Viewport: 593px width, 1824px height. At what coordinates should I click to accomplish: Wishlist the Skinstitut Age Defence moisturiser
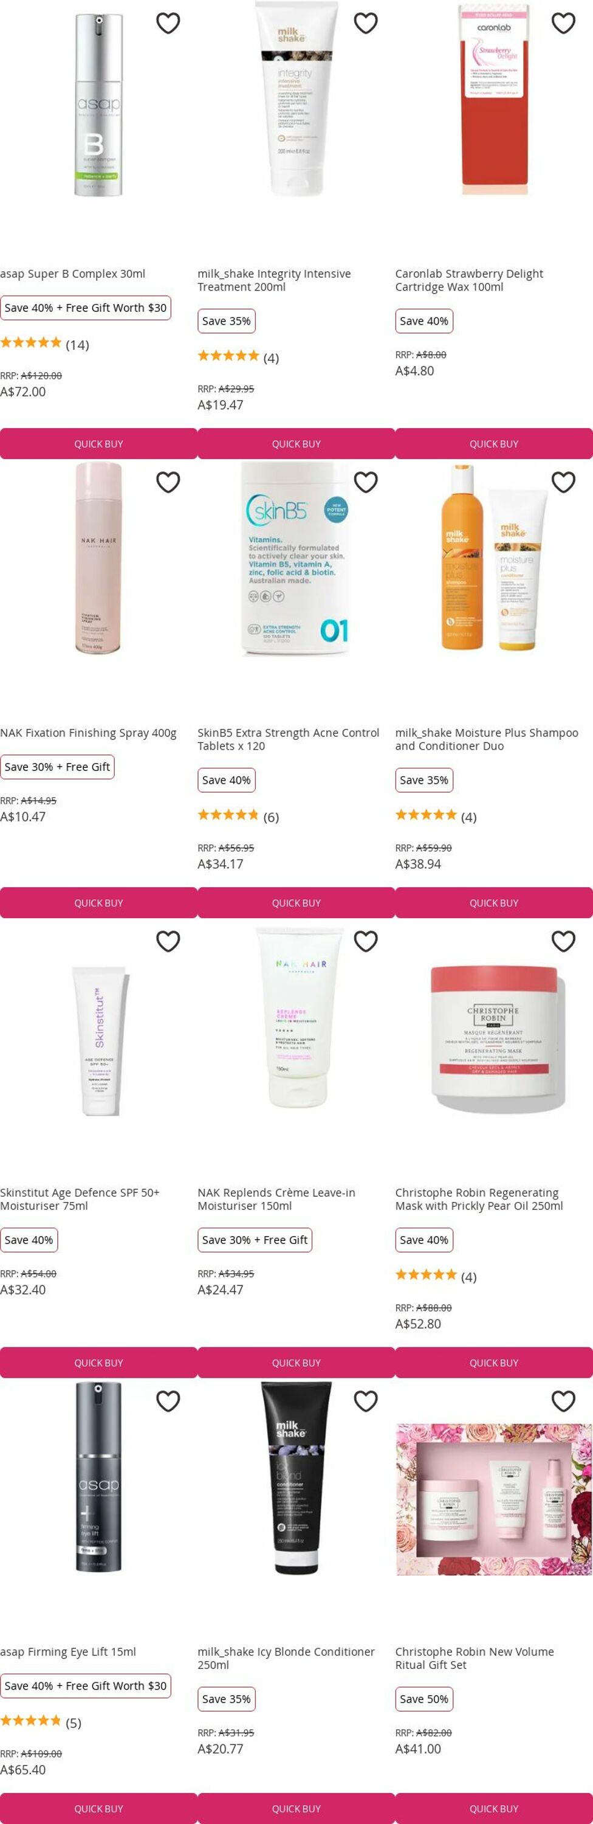tap(168, 941)
